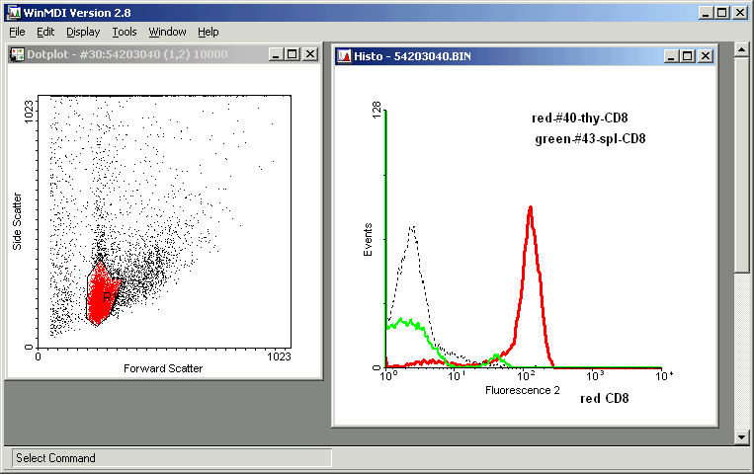
Task: Maximize the Histo window
Action: pyautogui.click(x=688, y=56)
